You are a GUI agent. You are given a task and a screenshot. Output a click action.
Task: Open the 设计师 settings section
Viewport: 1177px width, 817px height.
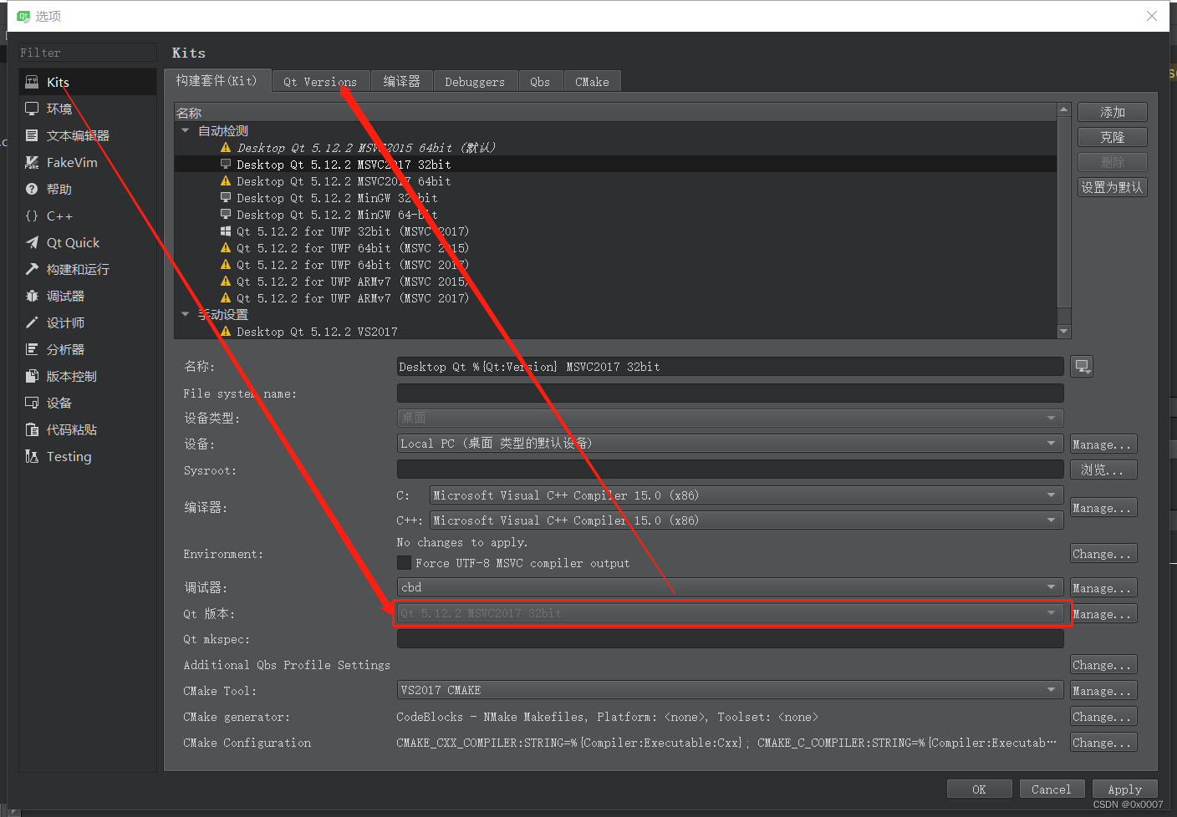64,322
